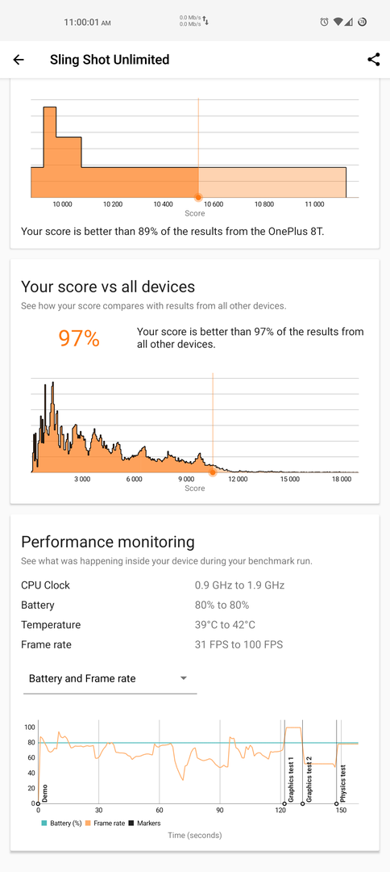Open the share icon in header
Viewport: 390px width, 872px height.
374,60
